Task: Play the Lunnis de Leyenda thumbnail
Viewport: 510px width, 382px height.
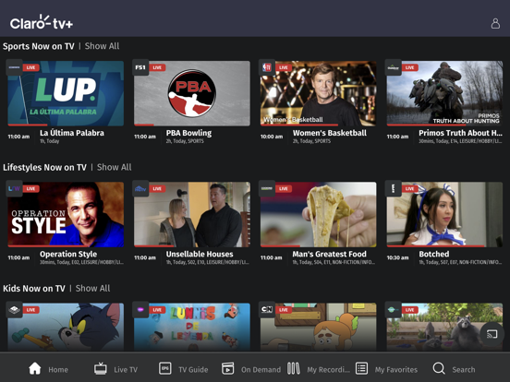Action: click(x=192, y=327)
